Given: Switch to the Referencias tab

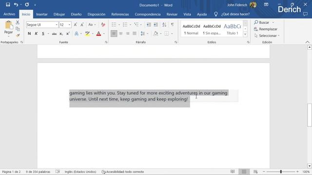Looking at the screenshot, I should (120, 14).
